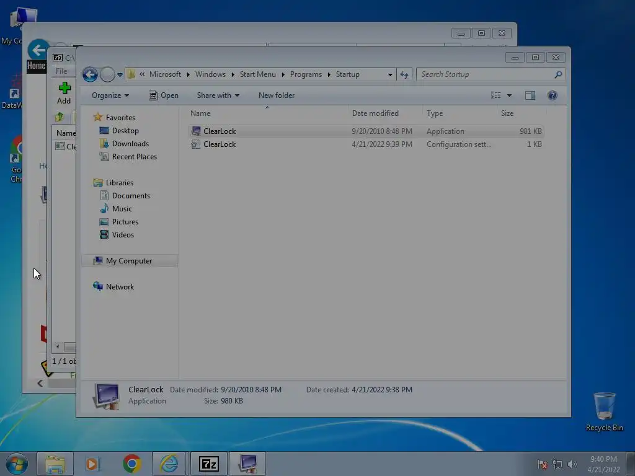Open Explorer help icon

click(553, 95)
